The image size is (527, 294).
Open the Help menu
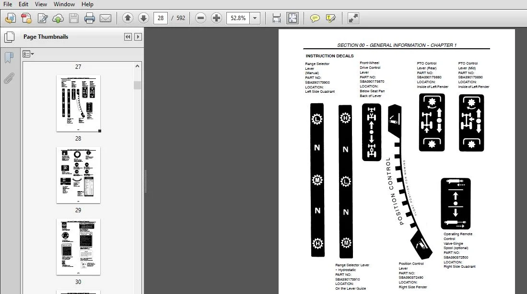coord(87,4)
